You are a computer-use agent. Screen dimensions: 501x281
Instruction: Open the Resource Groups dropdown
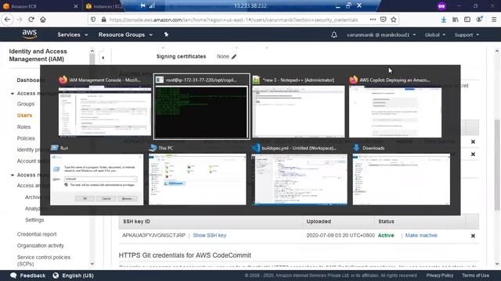coord(125,34)
